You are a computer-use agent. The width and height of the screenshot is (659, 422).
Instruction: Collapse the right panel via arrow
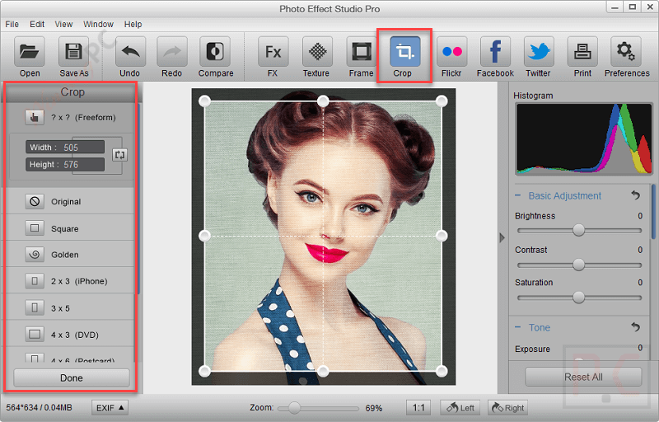(x=502, y=238)
